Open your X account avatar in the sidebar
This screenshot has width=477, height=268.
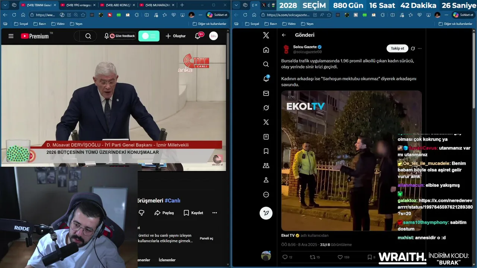pyautogui.click(x=266, y=256)
